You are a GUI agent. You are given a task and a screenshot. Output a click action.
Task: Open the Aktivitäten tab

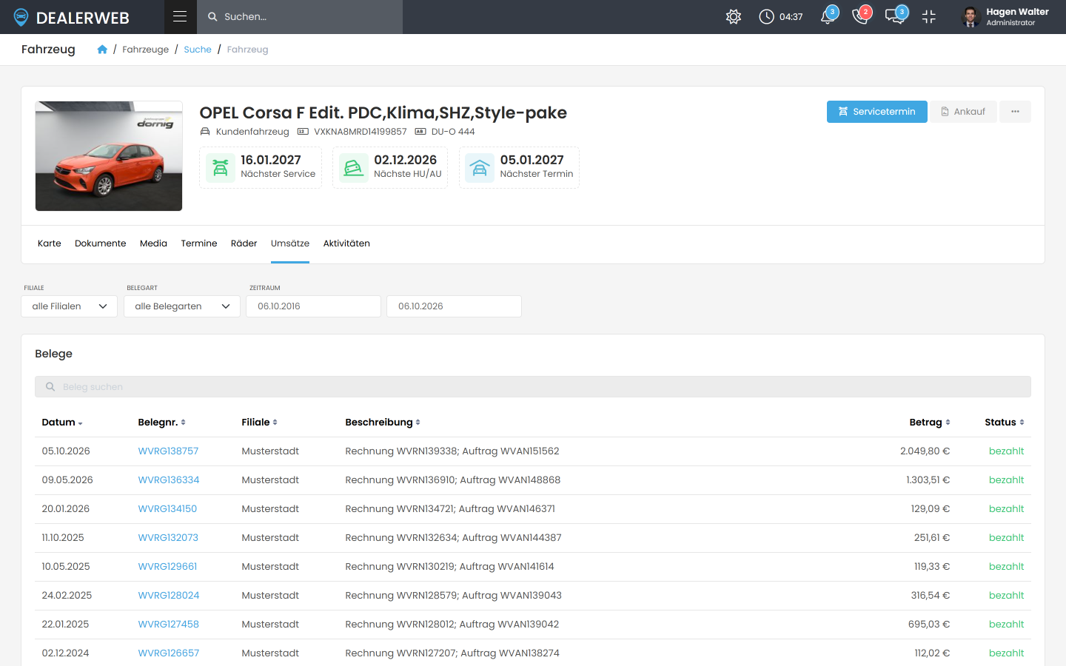click(346, 243)
